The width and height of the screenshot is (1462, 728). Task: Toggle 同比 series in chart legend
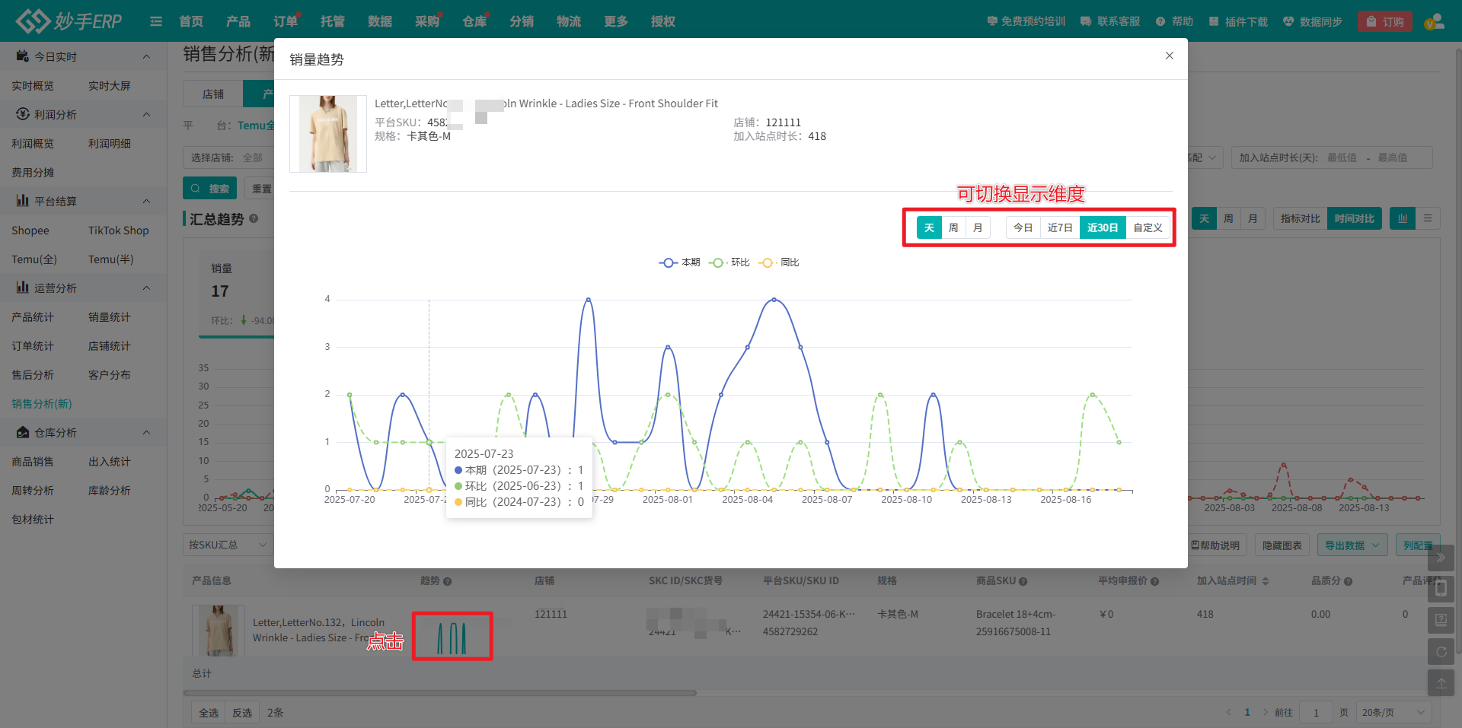(779, 262)
